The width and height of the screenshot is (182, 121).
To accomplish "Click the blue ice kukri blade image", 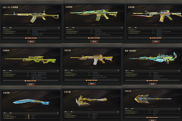I will click(31, 102).
